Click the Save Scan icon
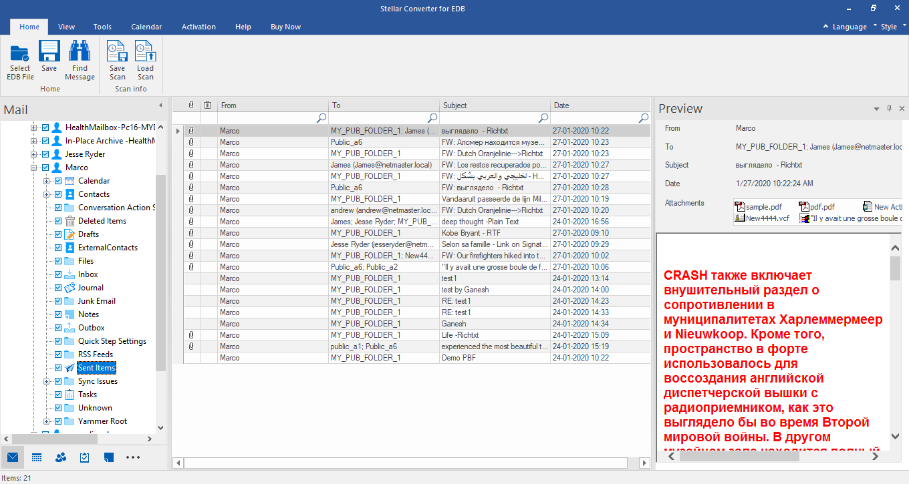Image resolution: width=909 pixels, height=484 pixels. (x=117, y=52)
